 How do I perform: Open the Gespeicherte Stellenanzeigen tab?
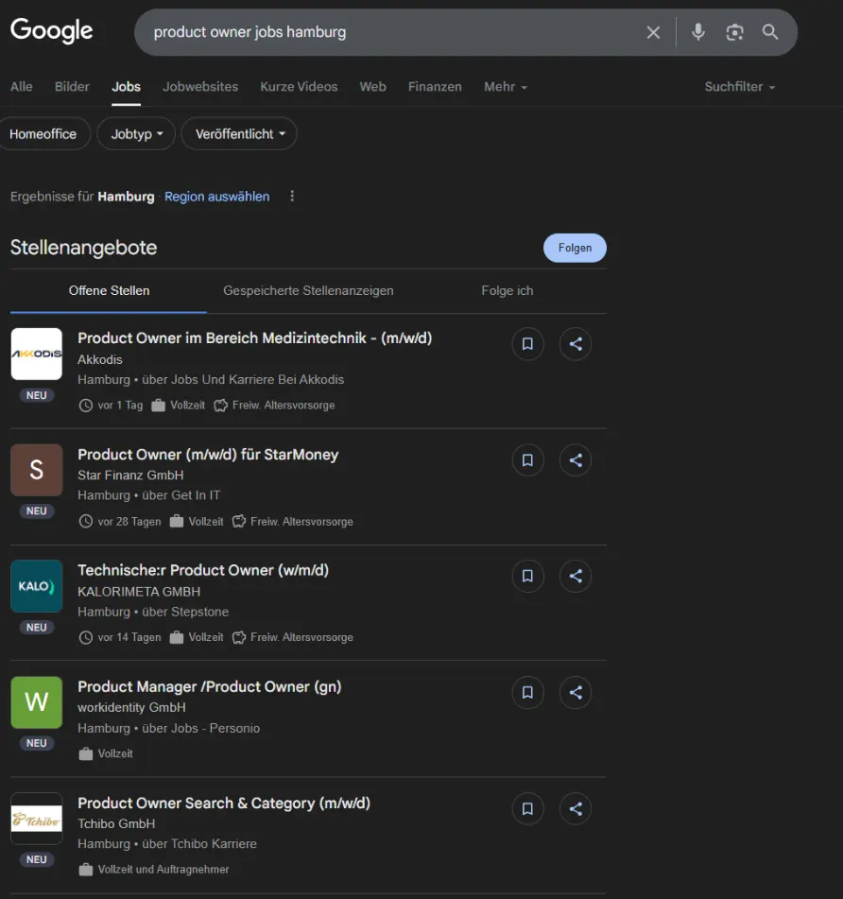point(308,290)
